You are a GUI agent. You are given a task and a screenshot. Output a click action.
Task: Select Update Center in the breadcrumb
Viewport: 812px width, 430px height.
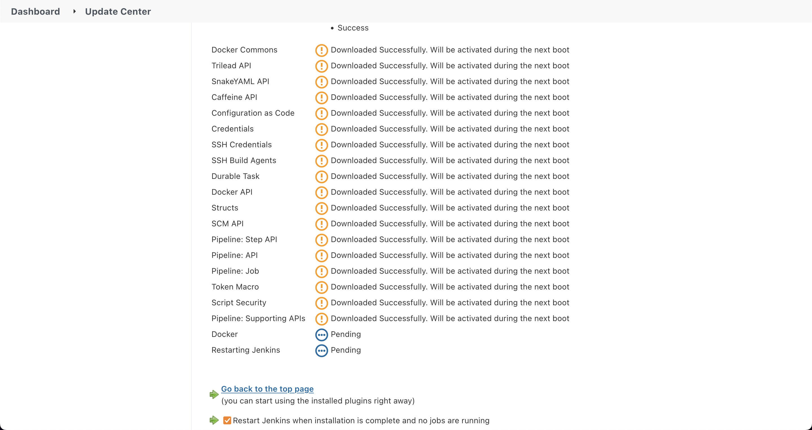117,11
